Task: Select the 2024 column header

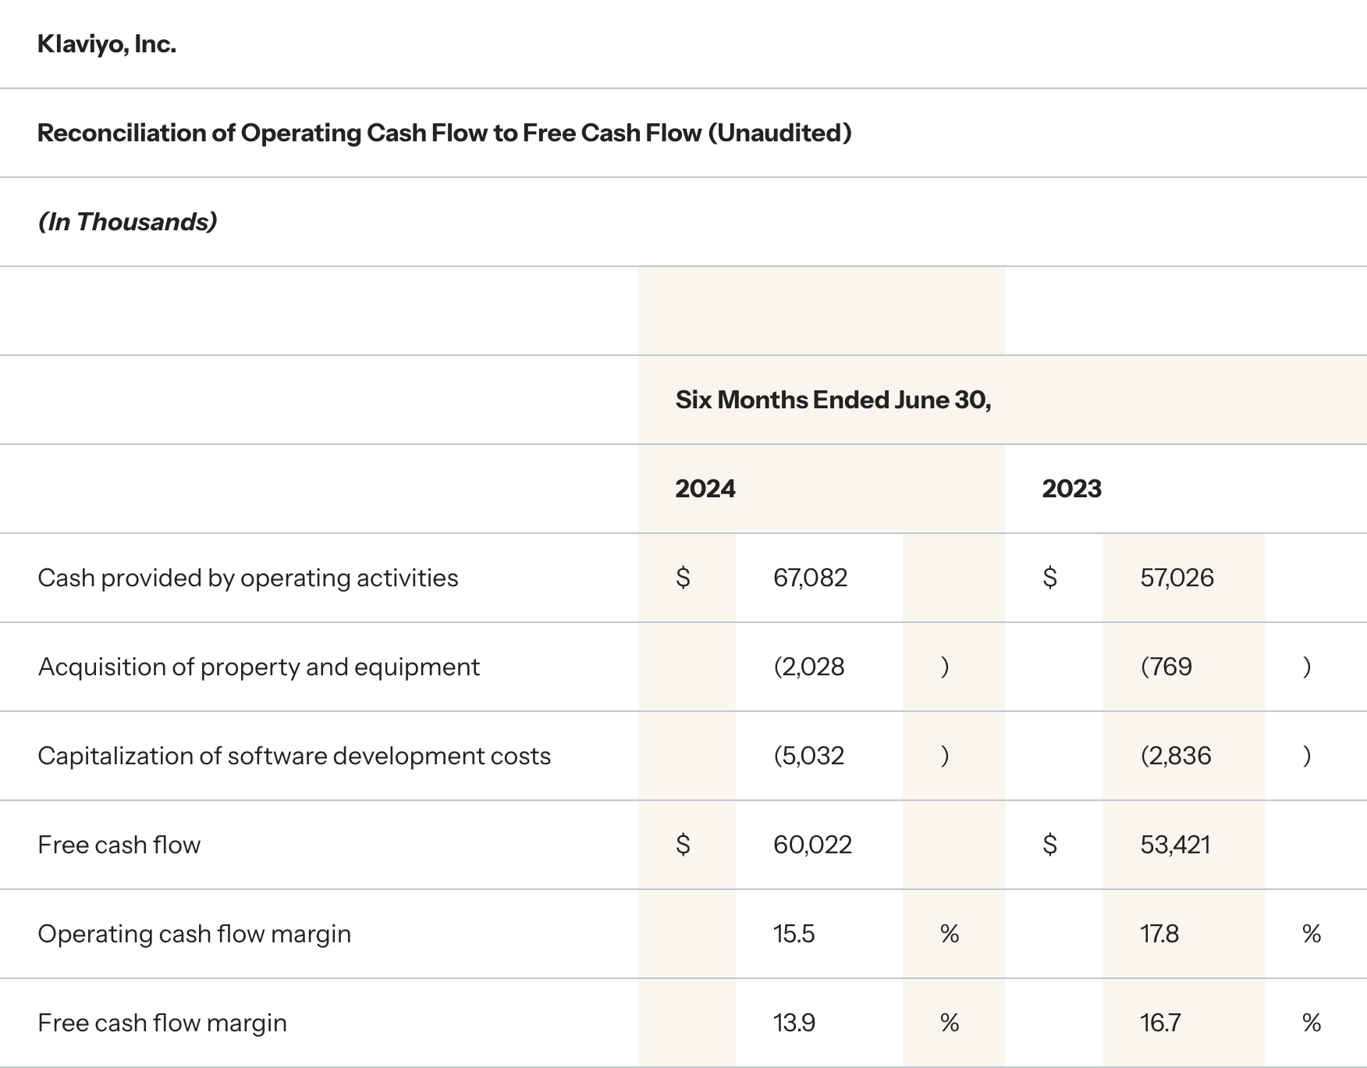Action: coord(705,489)
